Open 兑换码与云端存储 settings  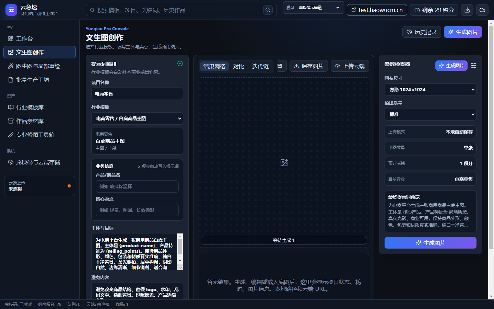click(x=39, y=162)
